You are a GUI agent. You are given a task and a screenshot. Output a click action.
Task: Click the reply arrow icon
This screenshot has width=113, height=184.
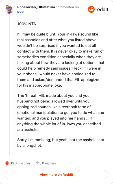click(x=38, y=163)
